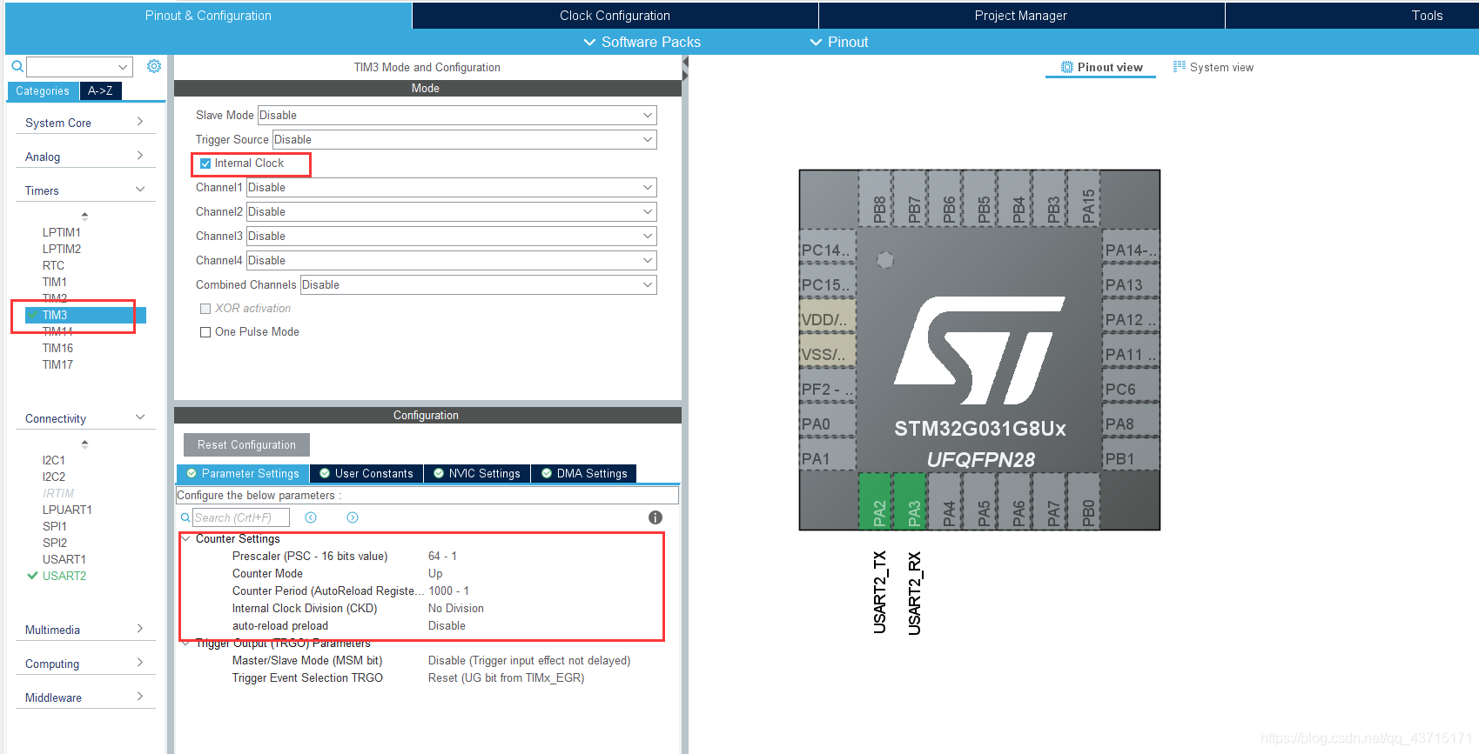Click the panel splitter collapse arrows
Image resolution: width=1479 pixels, height=754 pixels.
685,70
